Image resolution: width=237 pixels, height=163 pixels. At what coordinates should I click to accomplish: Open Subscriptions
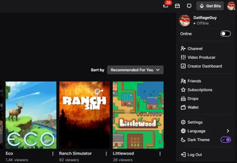tap(206, 90)
